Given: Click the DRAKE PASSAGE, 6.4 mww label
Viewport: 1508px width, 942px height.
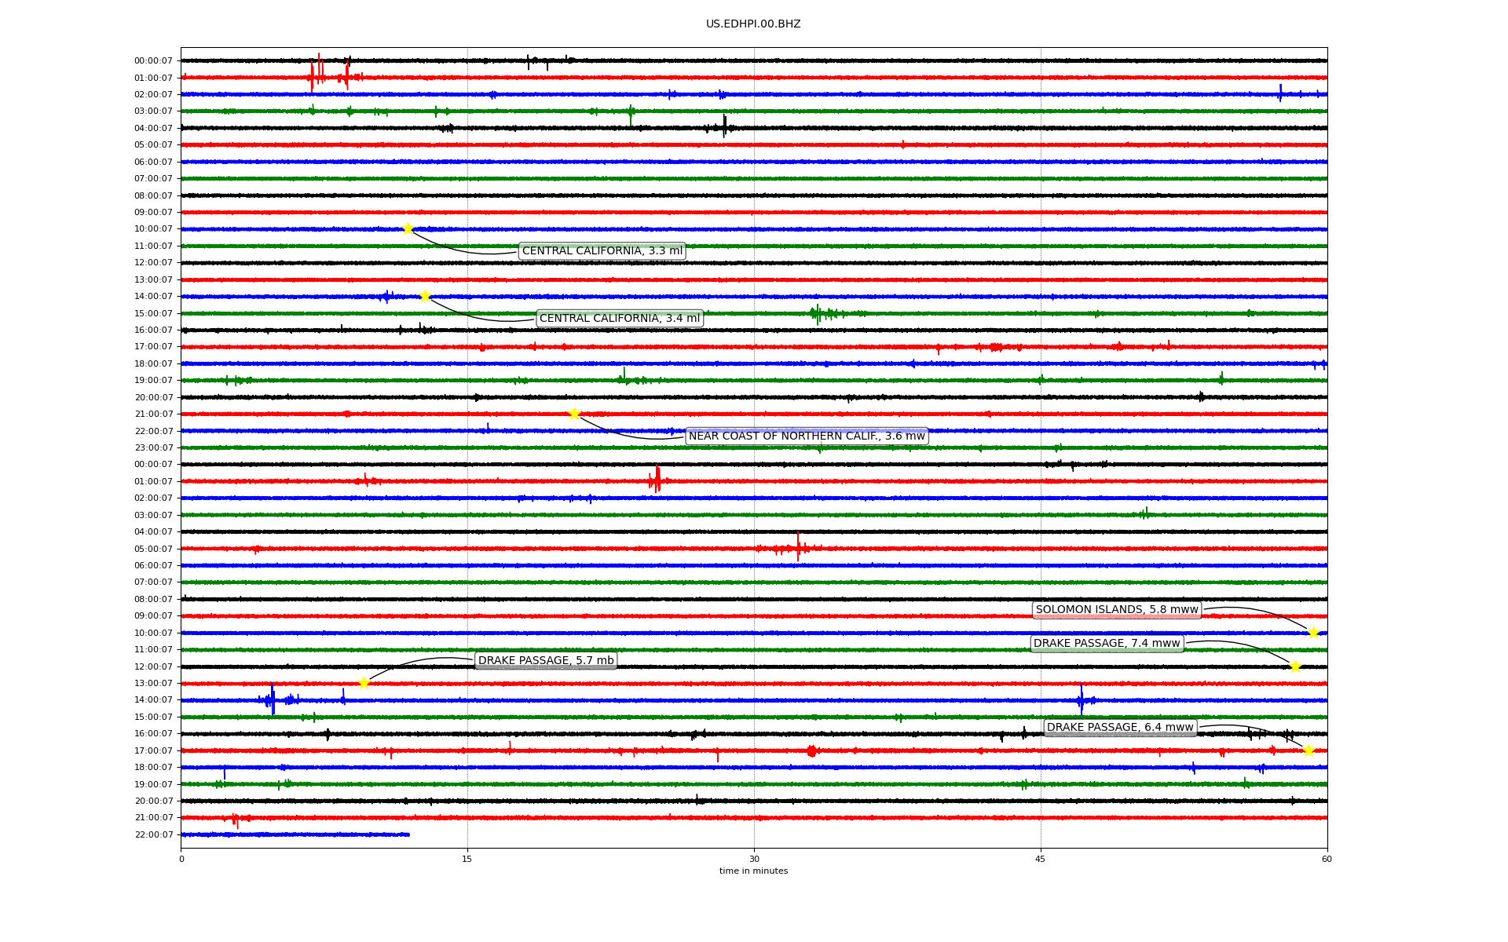Looking at the screenshot, I should (1120, 728).
